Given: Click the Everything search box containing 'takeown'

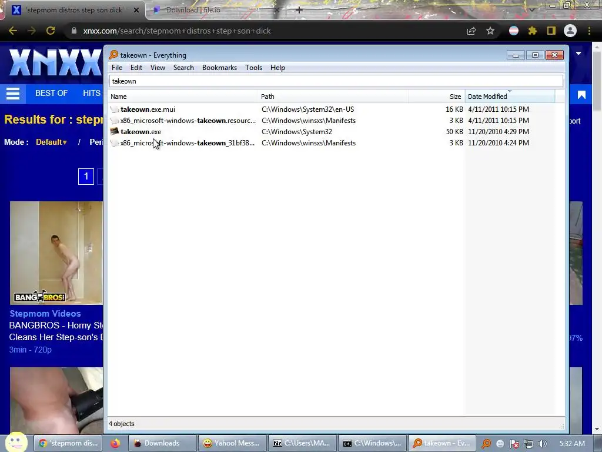Looking at the screenshot, I should (336, 81).
